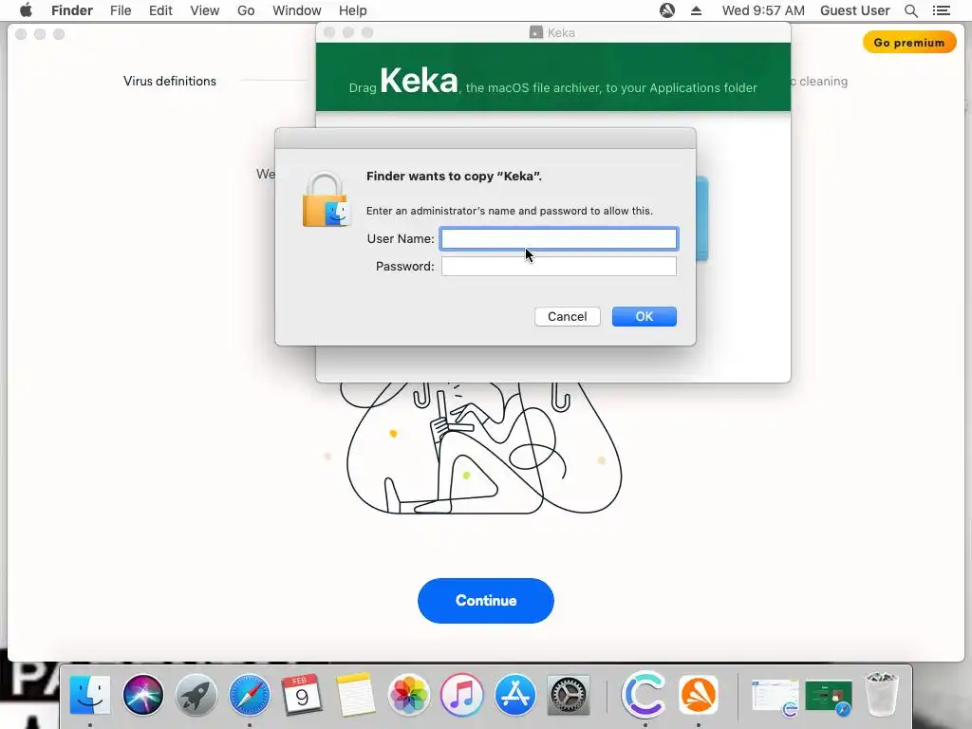The height and width of the screenshot is (729, 972).
Task: Open the purple C app in dock
Action: pyautogui.click(x=645, y=695)
